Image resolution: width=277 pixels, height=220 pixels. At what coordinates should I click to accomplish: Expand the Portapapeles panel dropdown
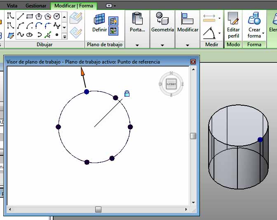137,45
